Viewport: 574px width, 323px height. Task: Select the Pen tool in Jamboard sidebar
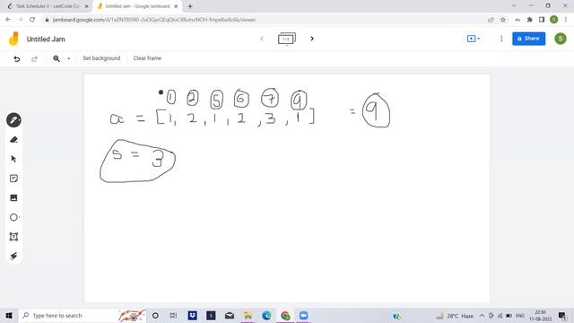pos(13,120)
